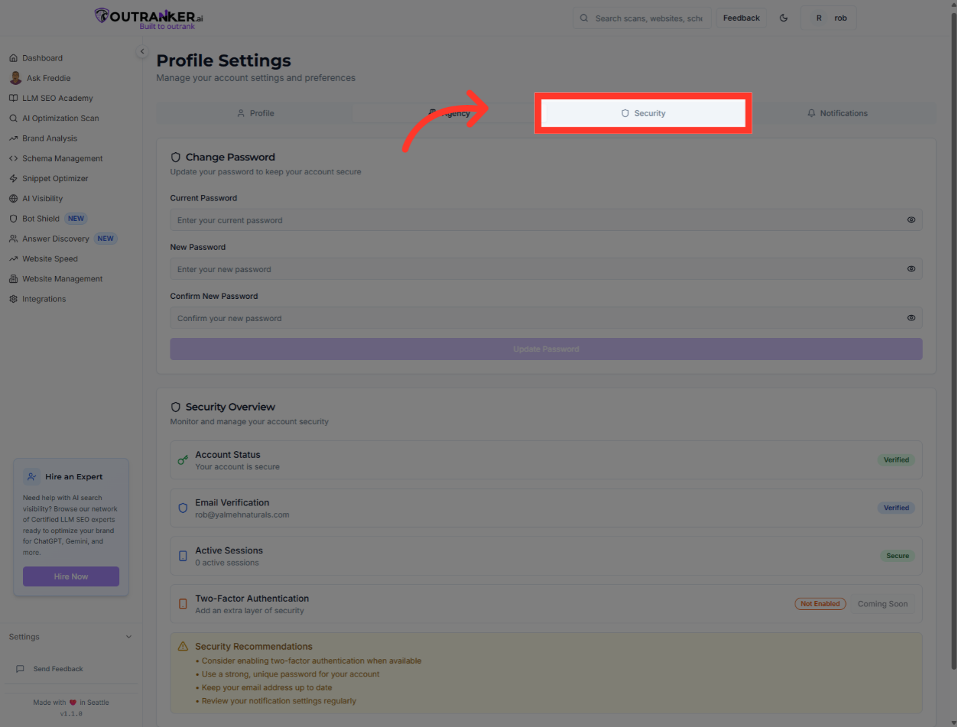Show current password eye toggle
Screen dimensions: 957x727
pos(911,220)
